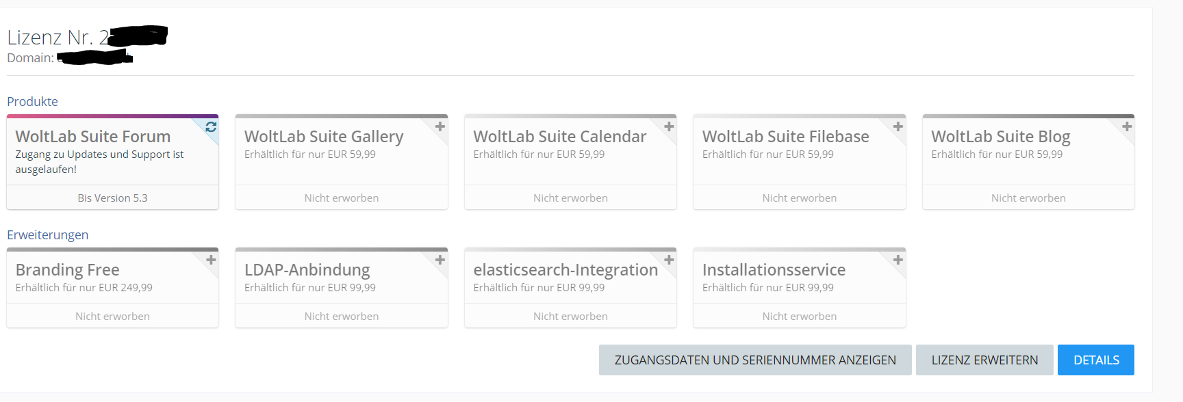This screenshot has height=402, width=1183.
Task: Click the Lizenz erweitern button
Action: click(x=984, y=360)
